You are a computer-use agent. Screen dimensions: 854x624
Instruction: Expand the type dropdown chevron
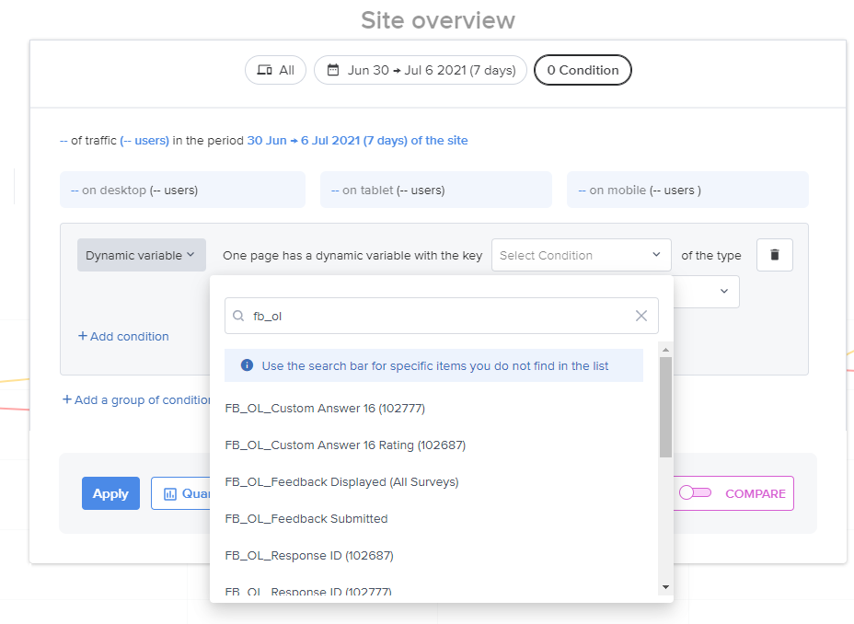coord(724,292)
